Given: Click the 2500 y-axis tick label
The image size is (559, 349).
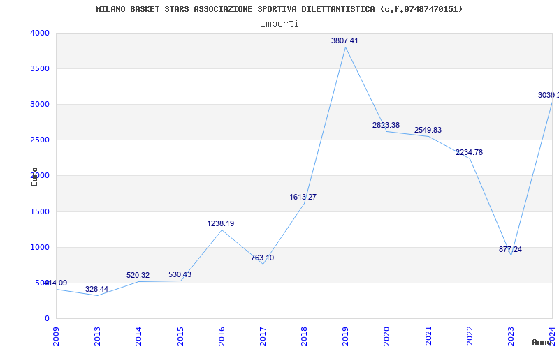Looking at the screenshot, I should coord(38,140).
